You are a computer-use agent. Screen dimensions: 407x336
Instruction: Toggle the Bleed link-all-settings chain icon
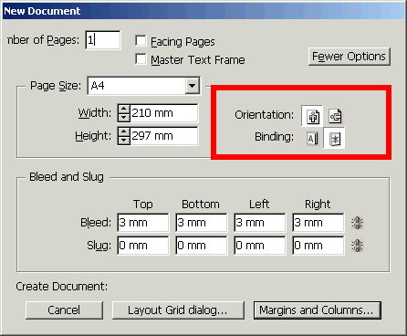357,223
